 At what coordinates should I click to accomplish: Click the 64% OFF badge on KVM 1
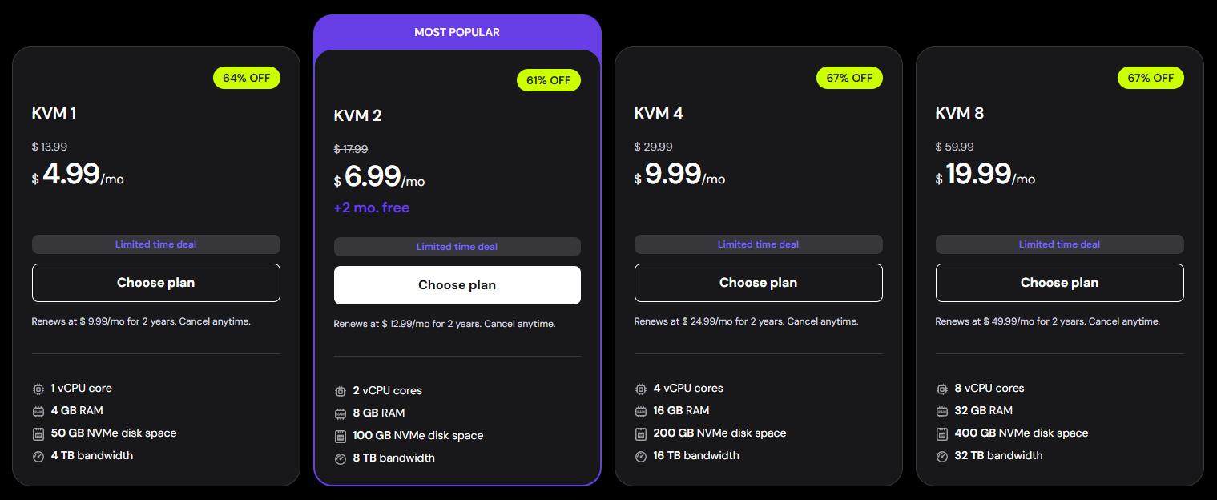246,78
